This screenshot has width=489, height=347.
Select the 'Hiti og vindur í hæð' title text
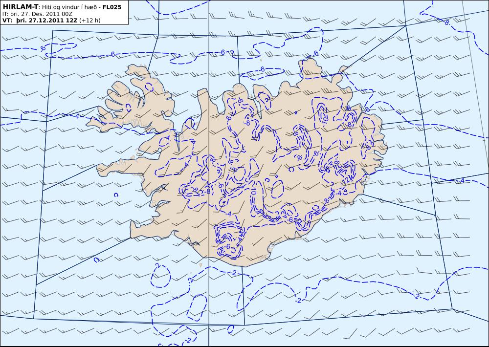tap(70, 7)
